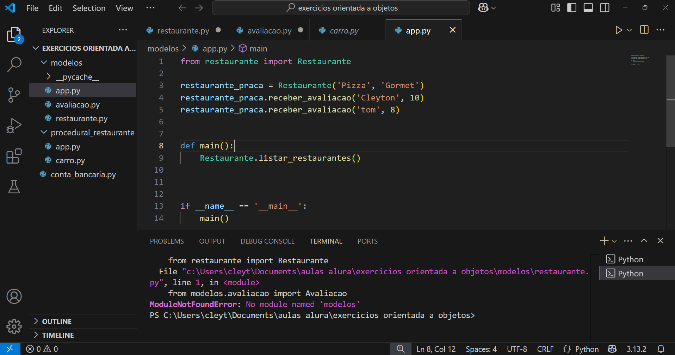Open new terminal launch profile dropdown
Screen dimensions: 675x355
[x=614, y=241]
